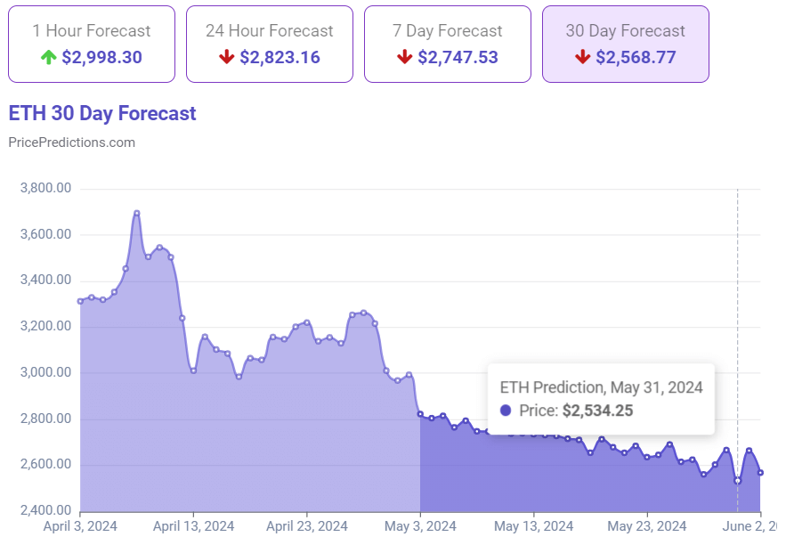Click the red arrow in the 30 Day card

584,58
